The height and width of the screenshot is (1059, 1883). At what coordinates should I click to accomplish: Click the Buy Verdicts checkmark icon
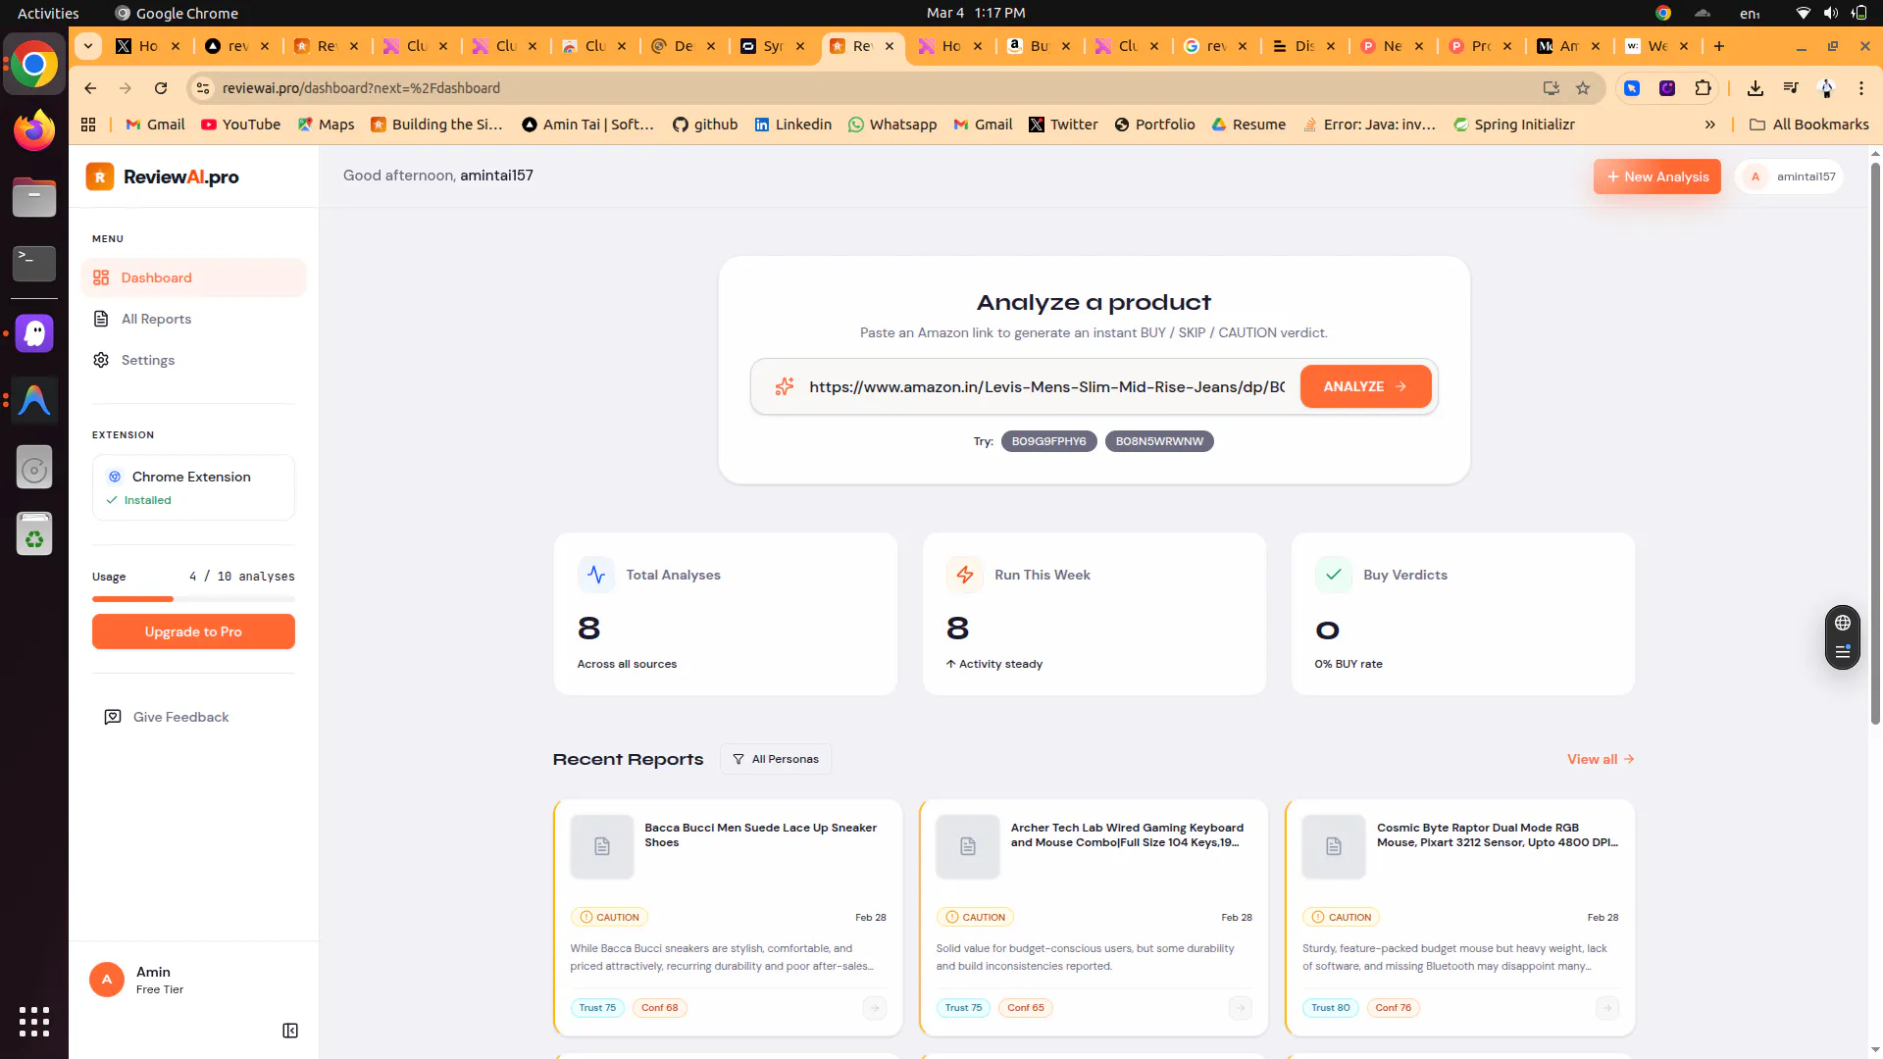point(1334,575)
